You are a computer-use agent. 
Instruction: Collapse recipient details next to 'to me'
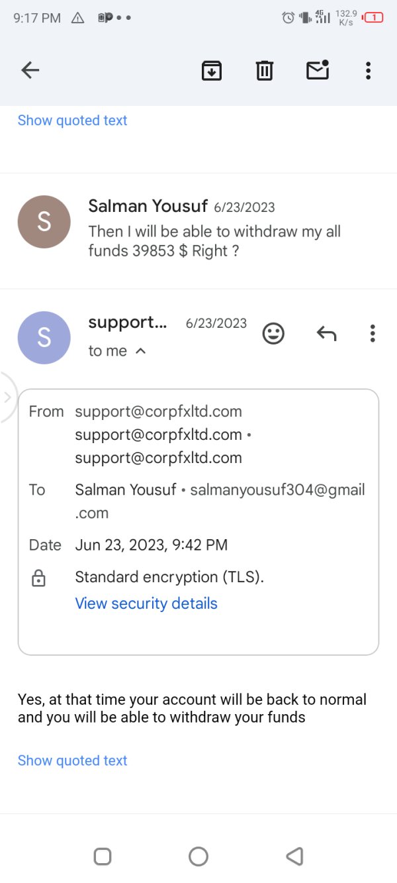tap(140, 351)
